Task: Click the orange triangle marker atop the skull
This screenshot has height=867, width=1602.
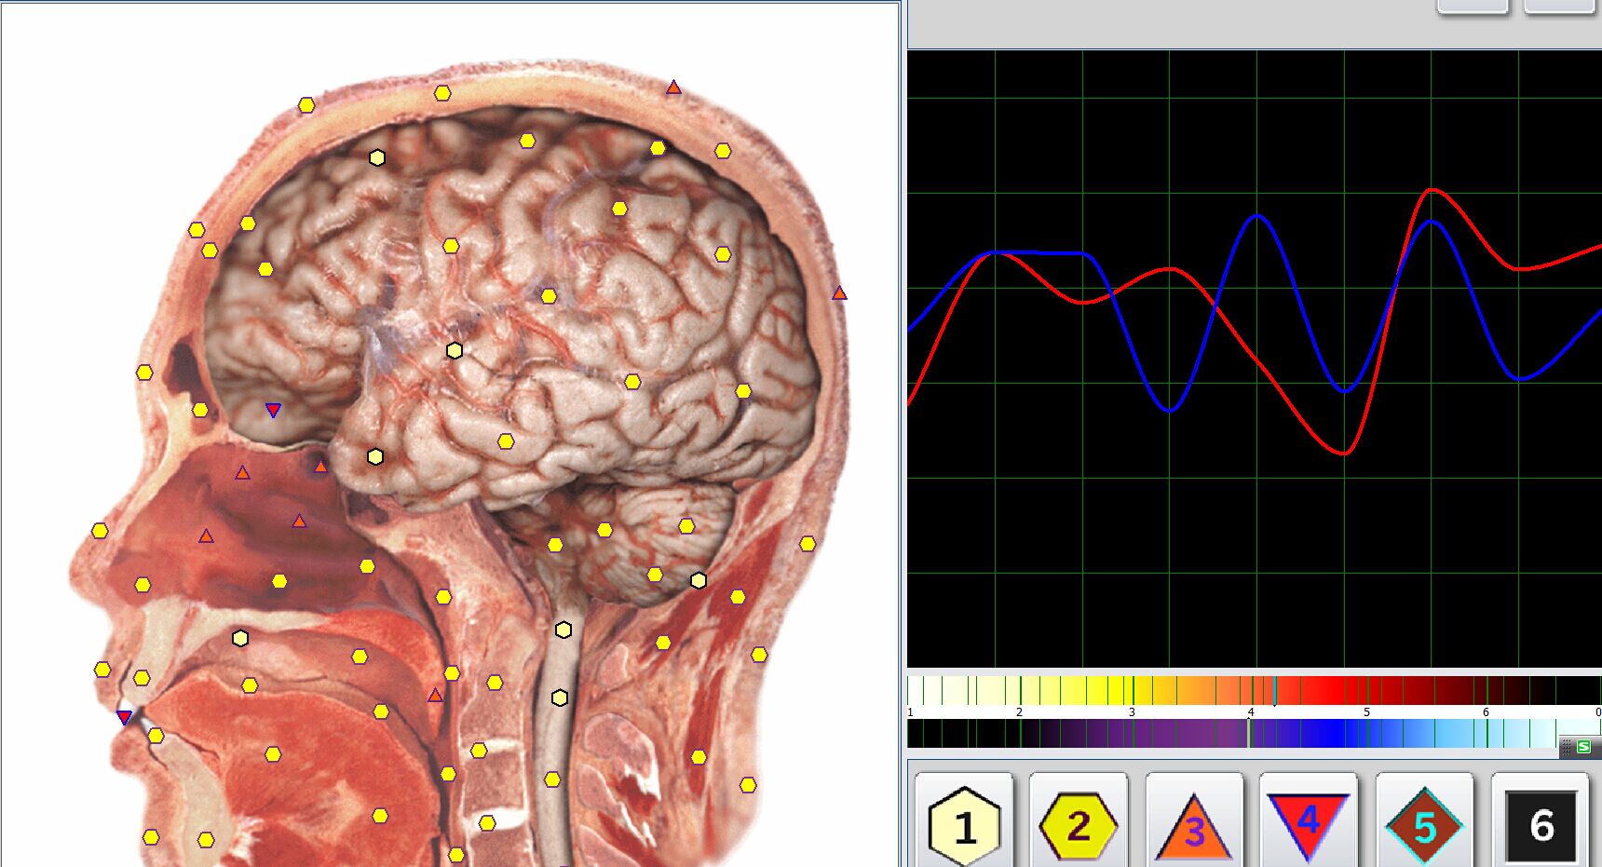Action: (x=673, y=88)
